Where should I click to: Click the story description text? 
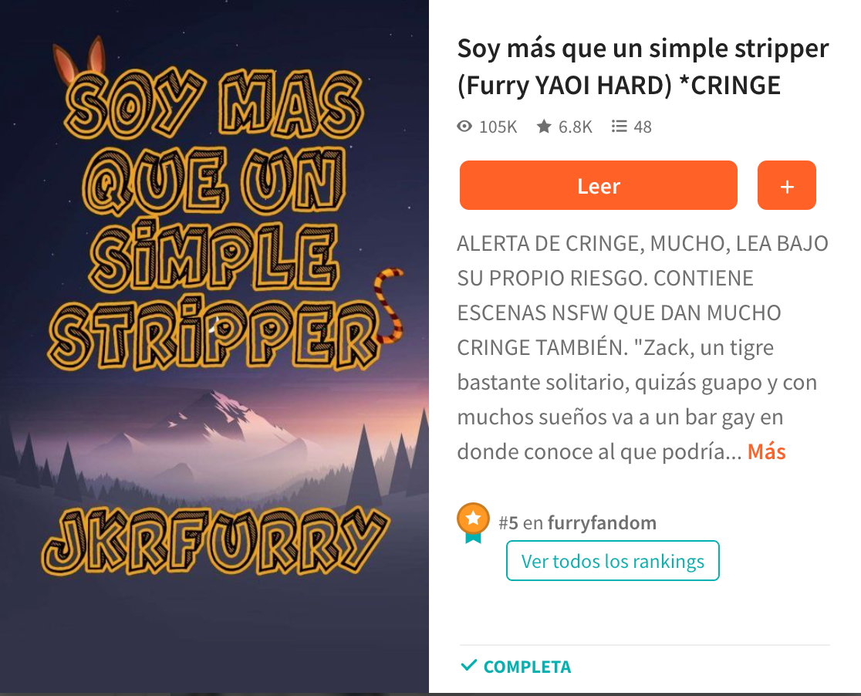click(x=643, y=347)
